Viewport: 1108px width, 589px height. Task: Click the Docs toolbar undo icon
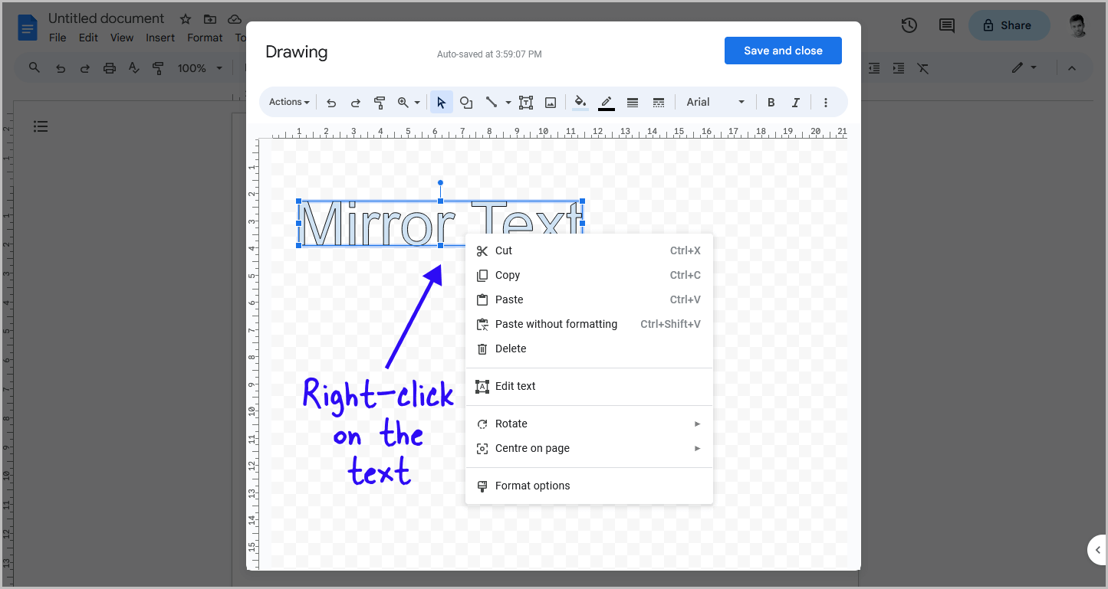(61, 68)
